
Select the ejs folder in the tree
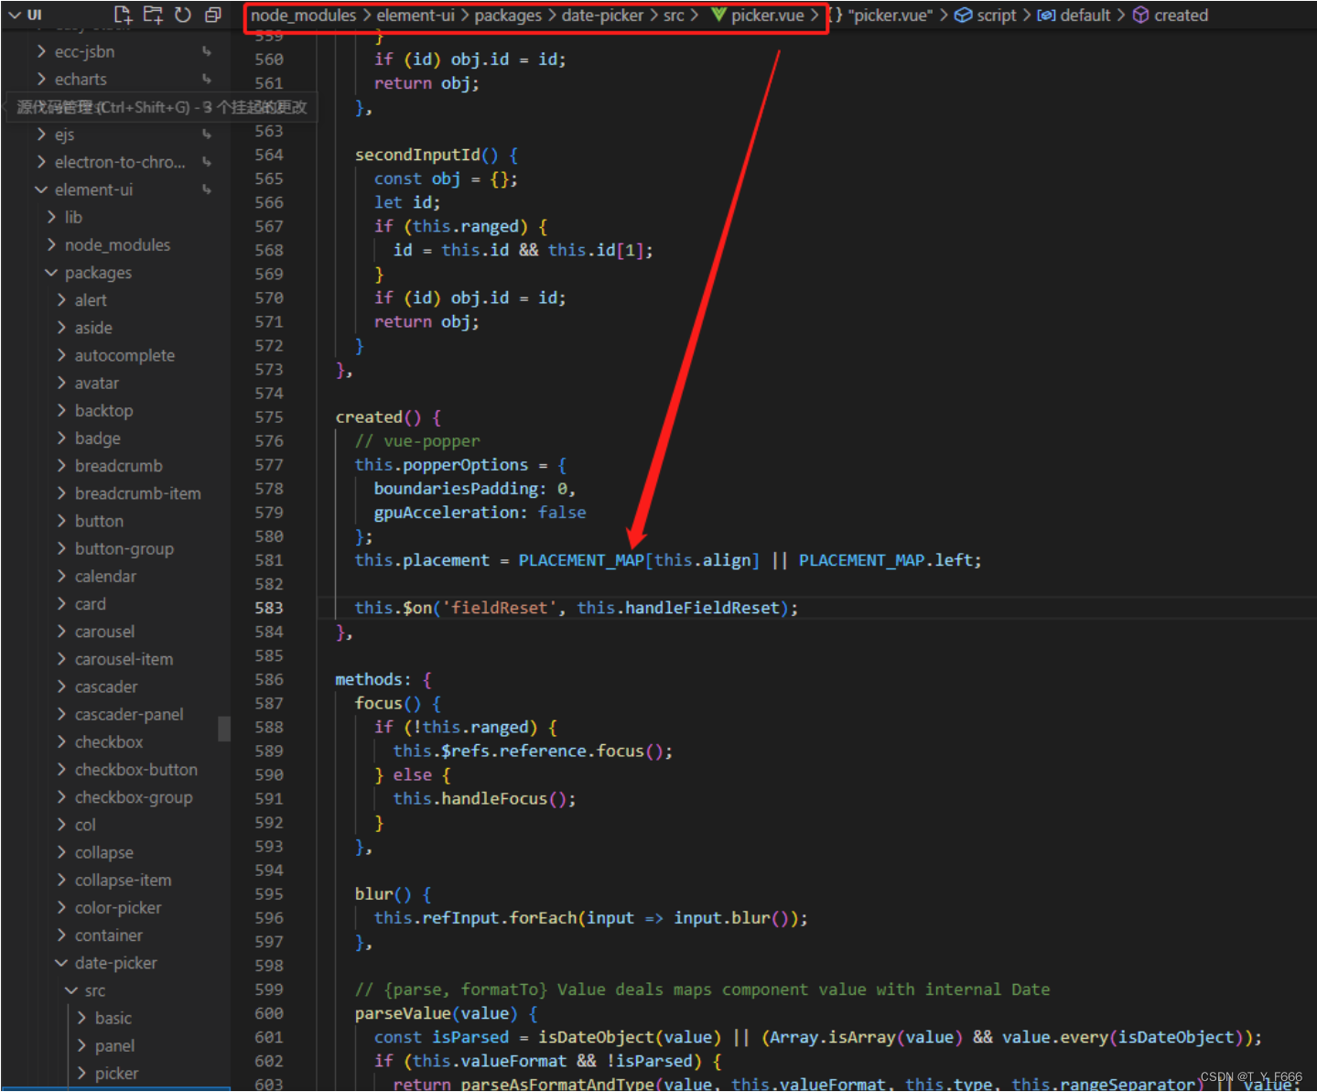coord(64,135)
